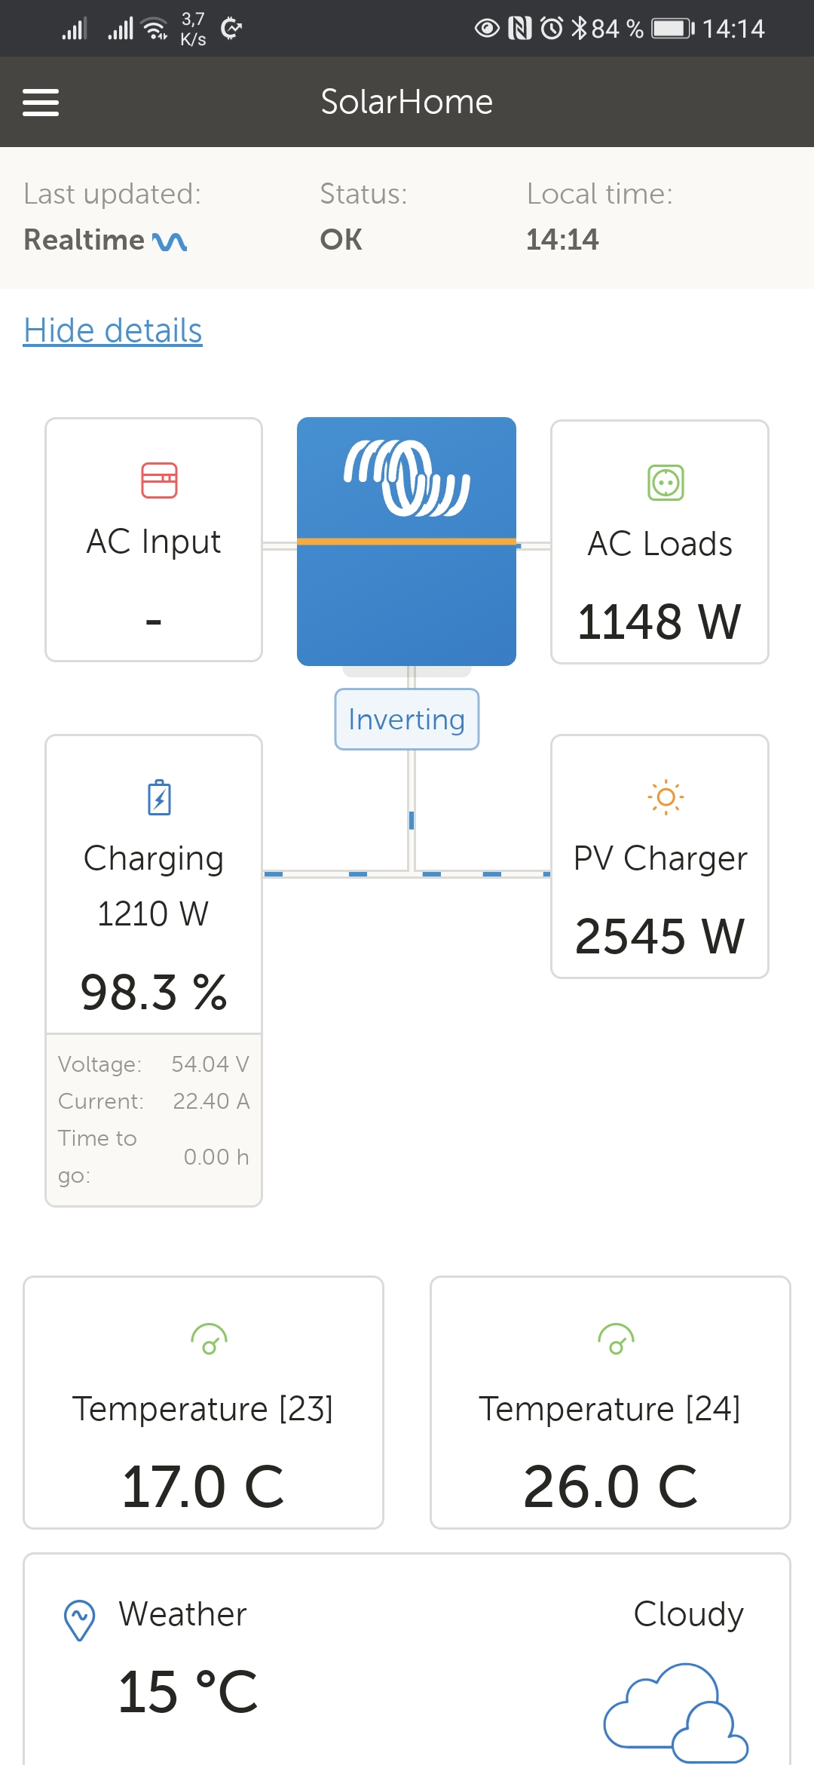The width and height of the screenshot is (814, 1765).
Task: Open Temperature [23] 17.0 C reading
Action: click(x=203, y=1486)
